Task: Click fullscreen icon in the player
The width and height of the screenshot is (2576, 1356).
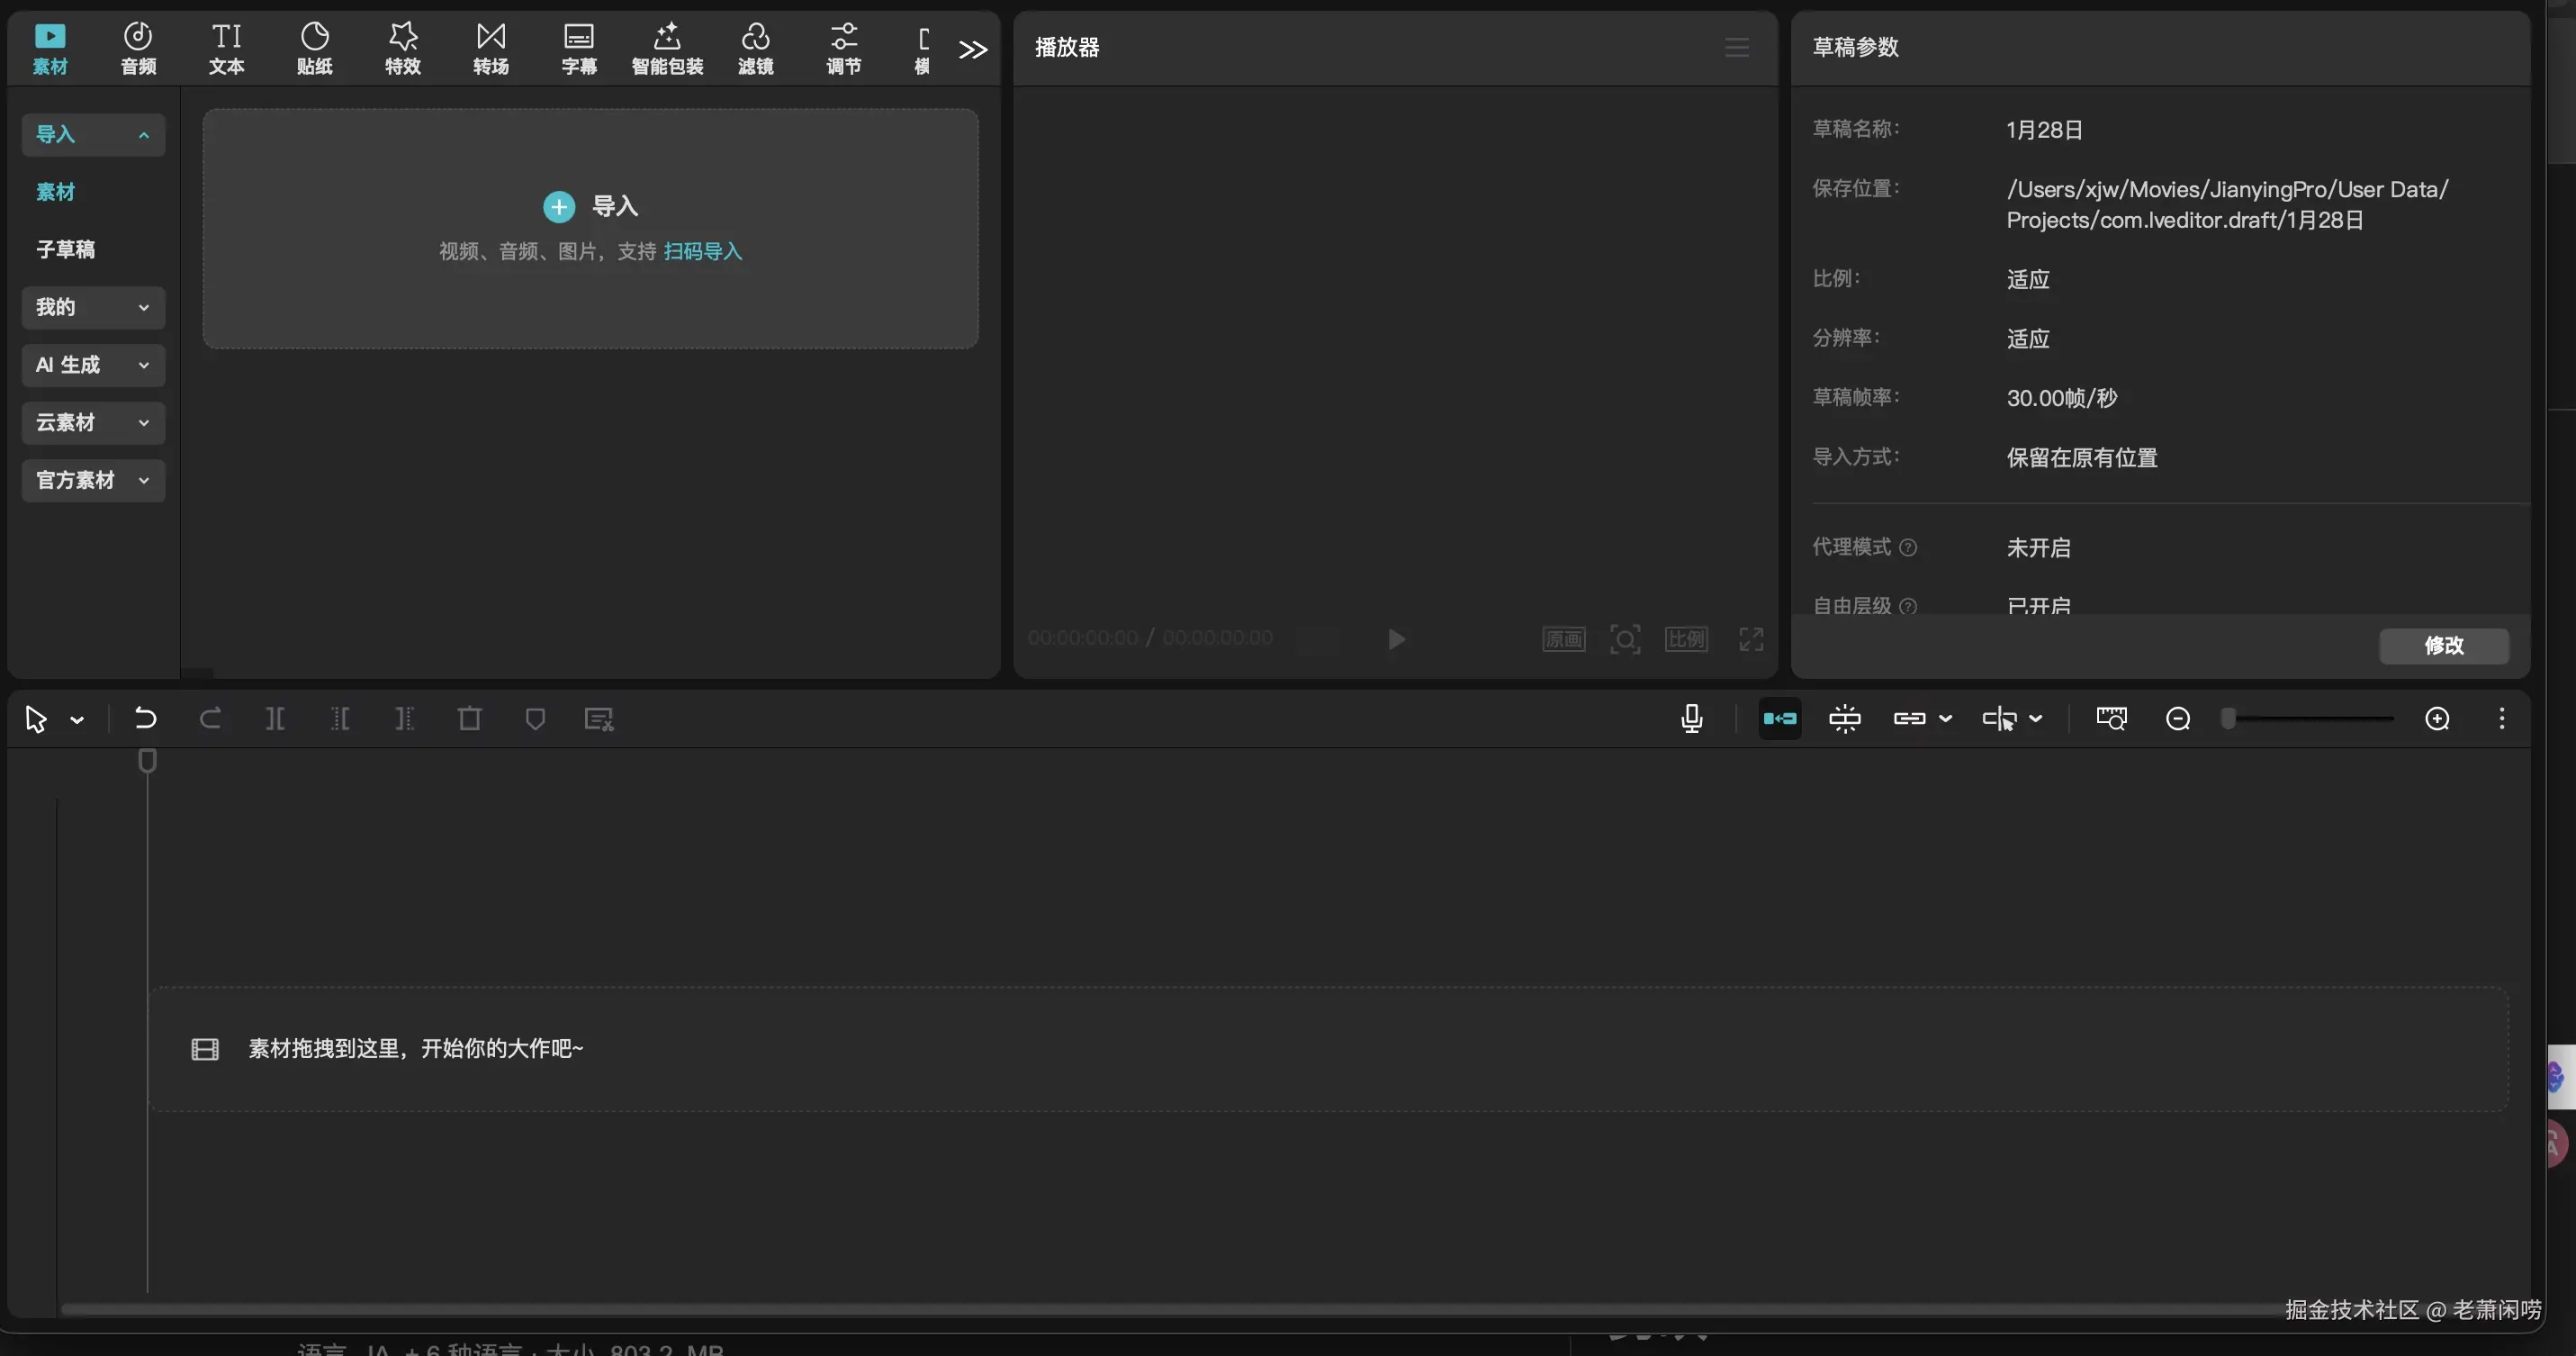Action: [x=1750, y=639]
